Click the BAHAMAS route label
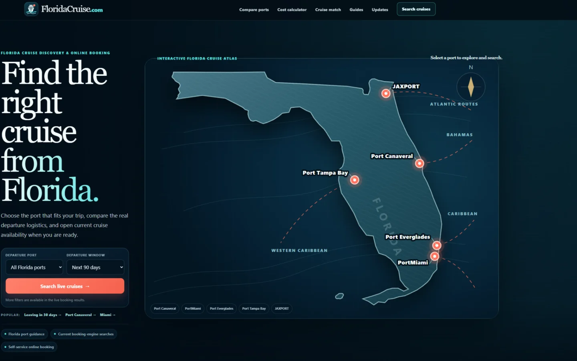The image size is (577, 361). [460, 135]
